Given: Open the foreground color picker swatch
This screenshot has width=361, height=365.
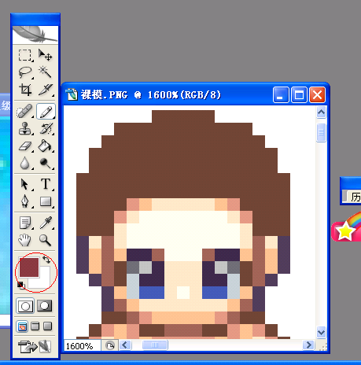Looking at the screenshot, I should 29,267.
